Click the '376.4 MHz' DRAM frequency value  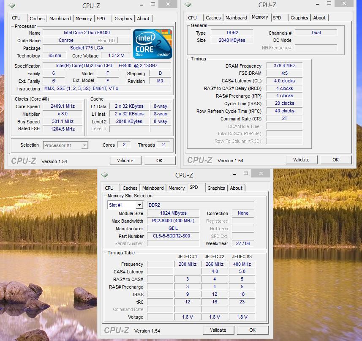tap(284, 65)
